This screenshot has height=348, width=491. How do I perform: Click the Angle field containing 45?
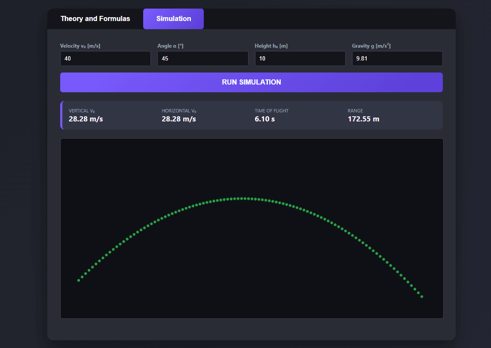[x=203, y=59]
